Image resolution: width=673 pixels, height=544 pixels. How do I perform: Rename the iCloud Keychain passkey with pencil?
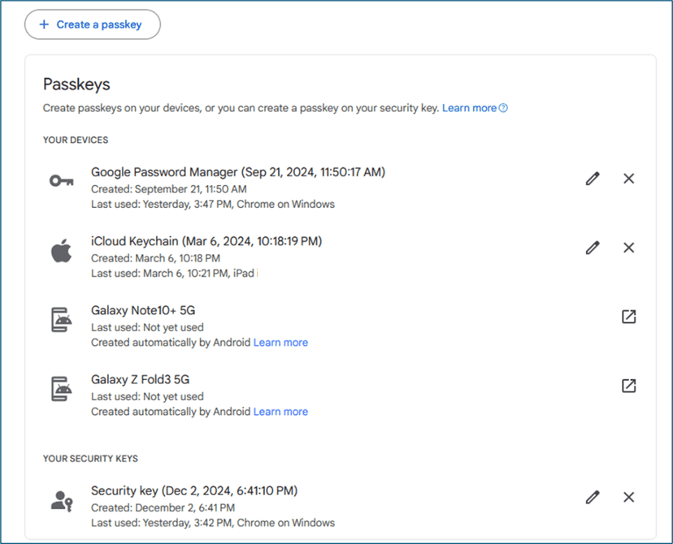tap(592, 248)
